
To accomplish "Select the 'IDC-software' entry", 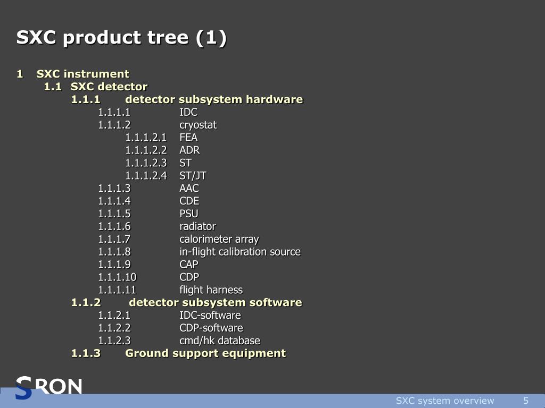I will coord(210,316).
